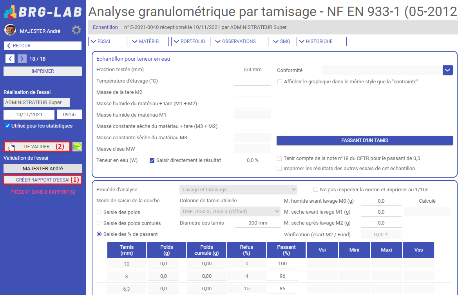This screenshot has width=458, height=295.
Task: Enable Imprimer les résultats des autres essais
Action: (x=279, y=168)
